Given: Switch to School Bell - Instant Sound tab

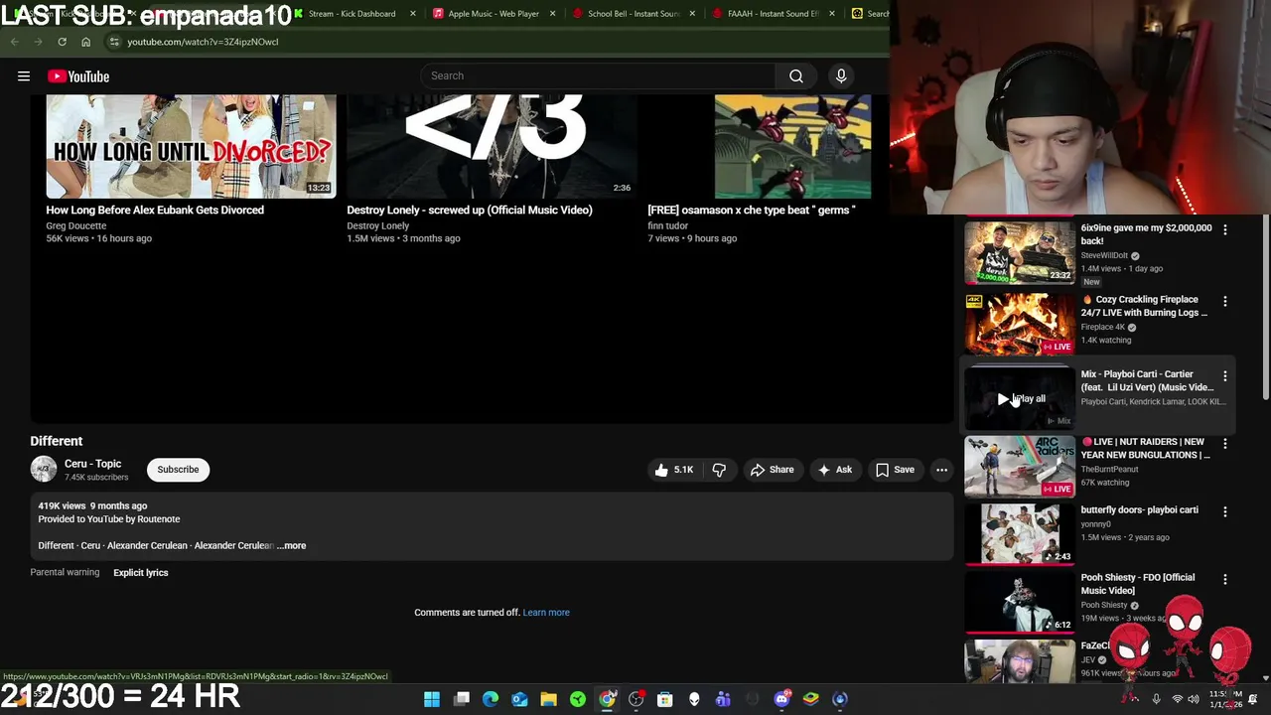Looking at the screenshot, I should [633, 14].
